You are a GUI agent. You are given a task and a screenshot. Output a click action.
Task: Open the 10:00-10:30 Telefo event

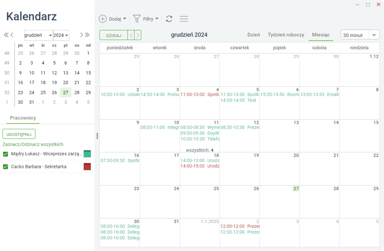pyautogui.click(x=200, y=139)
